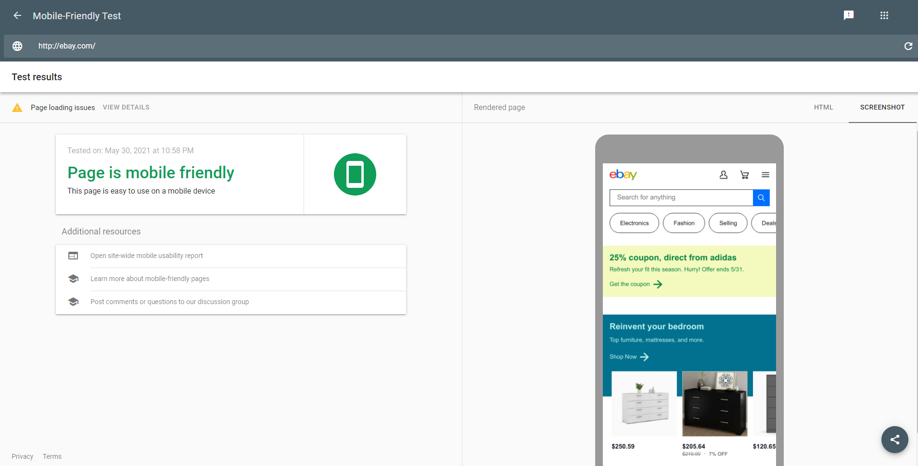918x466 pixels.
Task: Switch to the HTML tab
Action: pyautogui.click(x=823, y=108)
